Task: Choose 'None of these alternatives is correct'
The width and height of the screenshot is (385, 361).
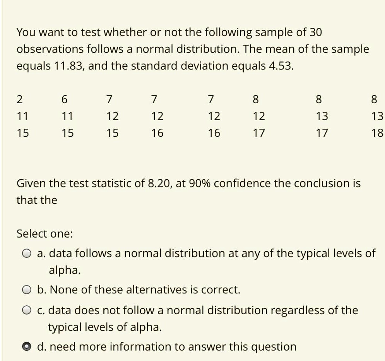Action: click(x=135, y=289)
